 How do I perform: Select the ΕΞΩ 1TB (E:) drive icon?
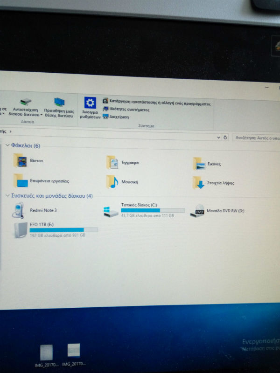tap(21, 230)
